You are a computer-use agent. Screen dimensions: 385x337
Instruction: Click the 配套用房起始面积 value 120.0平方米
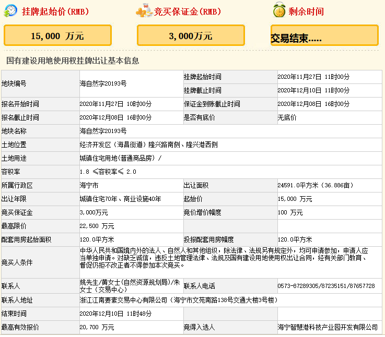pos(97,239)
